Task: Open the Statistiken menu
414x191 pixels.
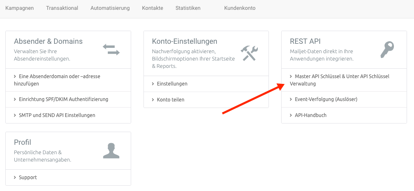Action: [188, 8]
